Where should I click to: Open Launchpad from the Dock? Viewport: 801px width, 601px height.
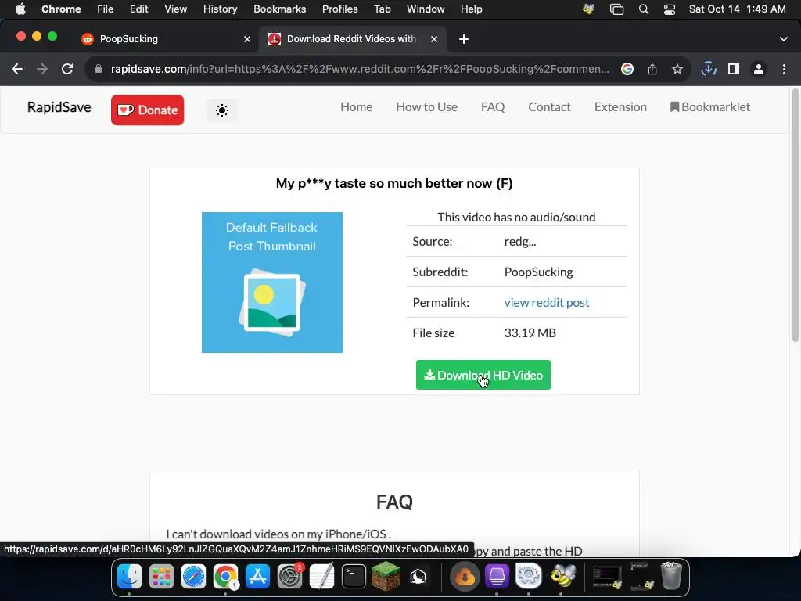pos(161,577)
